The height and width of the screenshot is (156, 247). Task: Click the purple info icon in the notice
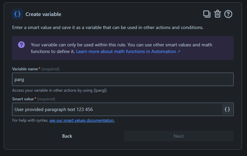click(21, 45)
